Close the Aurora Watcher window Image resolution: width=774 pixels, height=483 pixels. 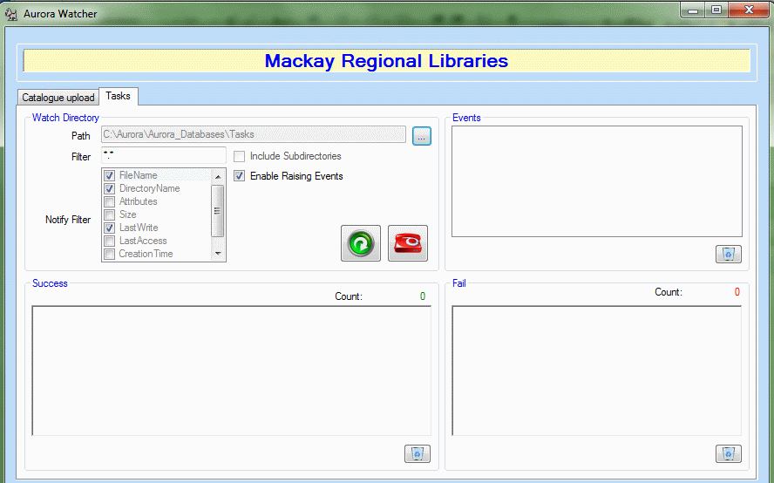749,10
